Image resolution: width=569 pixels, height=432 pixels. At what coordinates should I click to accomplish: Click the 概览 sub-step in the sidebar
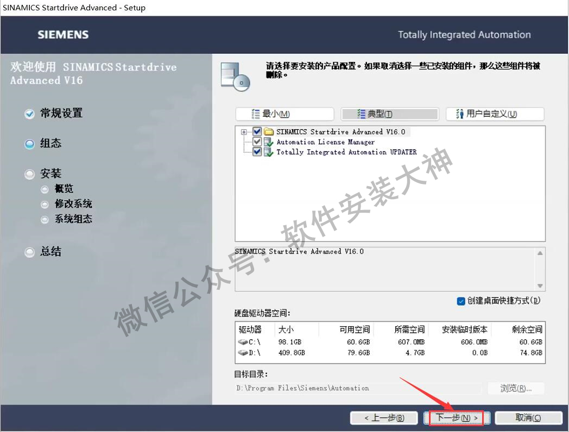[64, 189]
